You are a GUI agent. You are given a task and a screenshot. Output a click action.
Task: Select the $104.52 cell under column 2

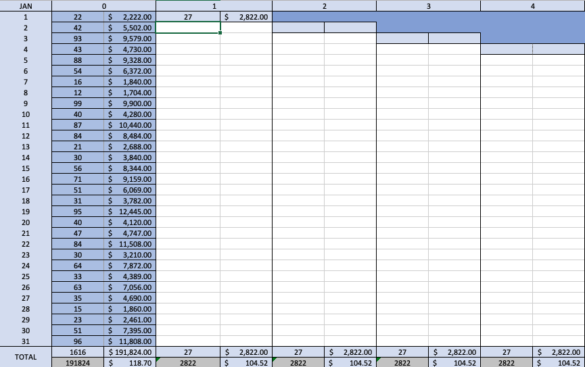pos(350,362)
